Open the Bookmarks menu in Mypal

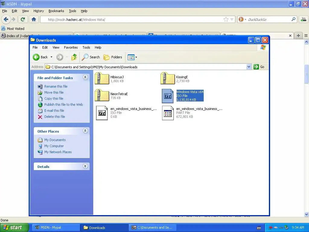(56, 11)
